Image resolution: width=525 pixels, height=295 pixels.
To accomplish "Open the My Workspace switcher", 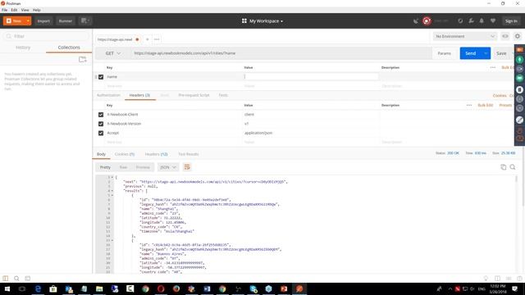I will [x=262, y=20].
